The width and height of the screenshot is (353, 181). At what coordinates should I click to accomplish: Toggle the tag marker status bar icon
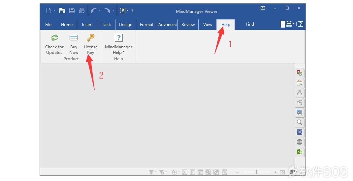coord(216,172)
